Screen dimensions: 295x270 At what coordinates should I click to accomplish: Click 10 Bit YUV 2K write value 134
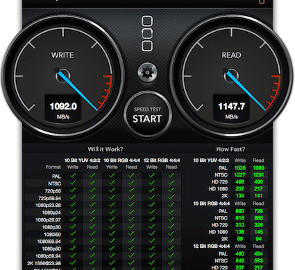[x=240, y=196]
